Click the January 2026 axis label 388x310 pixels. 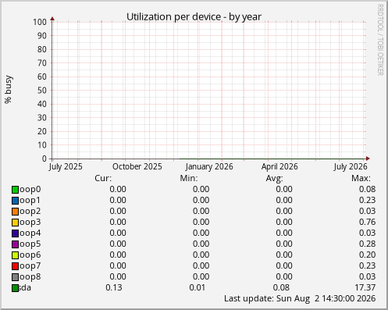tap(209, 167)
